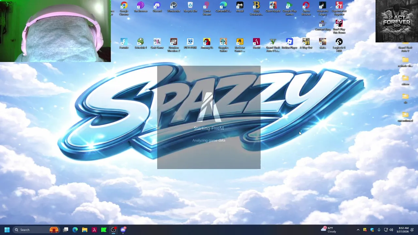Open the Lumia Stream shortcut

pos(207,8)
